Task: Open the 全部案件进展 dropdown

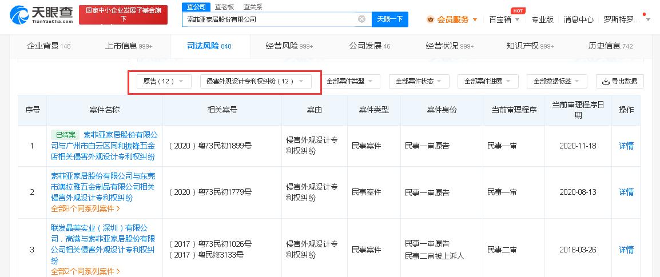Action: tap(488, 81)
